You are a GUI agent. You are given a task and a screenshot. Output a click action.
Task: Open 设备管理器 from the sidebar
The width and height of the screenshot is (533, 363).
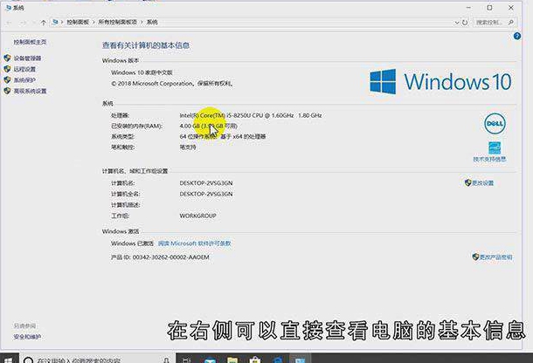click(x=28, y=58)
